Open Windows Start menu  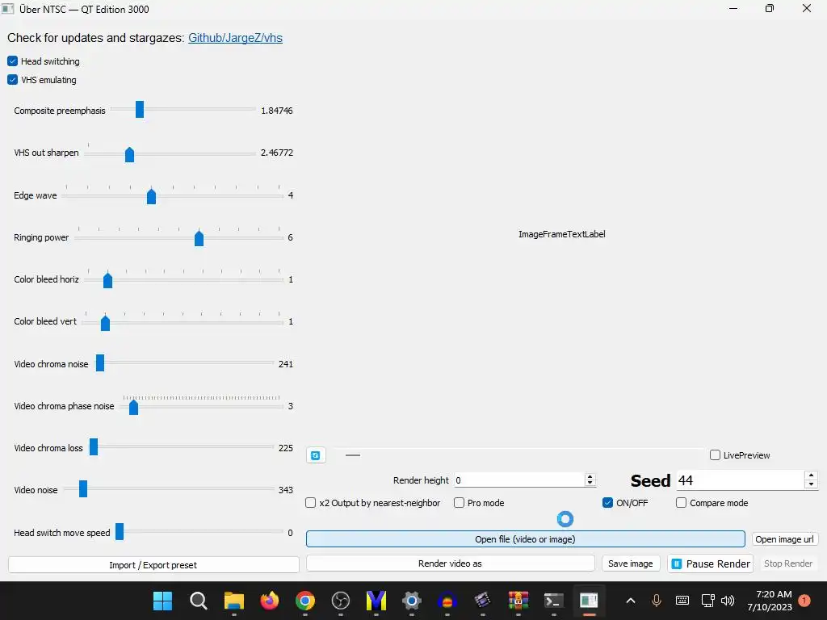coord(162,601)
